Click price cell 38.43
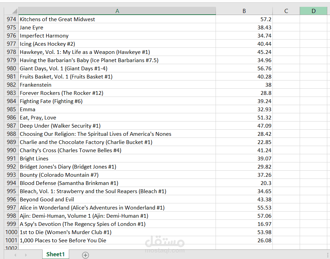Image resolution: width=330 pixels, height=259 pixels. click(x=244, y=27)
